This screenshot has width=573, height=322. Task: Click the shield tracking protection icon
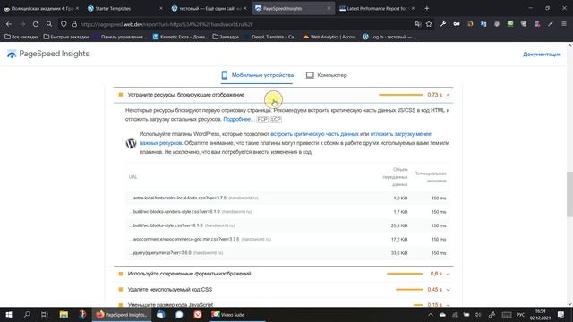[64, 24]
